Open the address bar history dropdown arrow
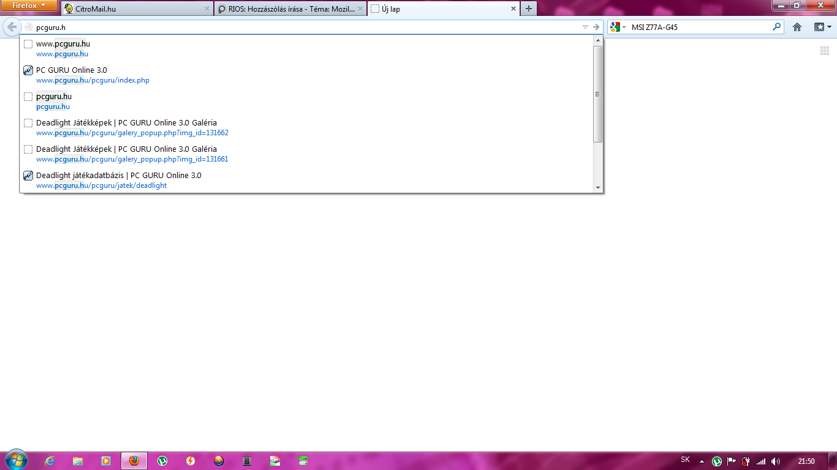Viewport: 837px width, 470px height. click(585, 27)
